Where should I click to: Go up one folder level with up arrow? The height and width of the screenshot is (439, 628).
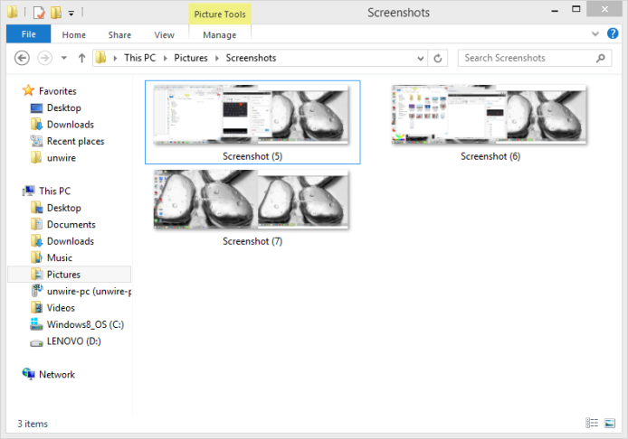tap(81, 58)
